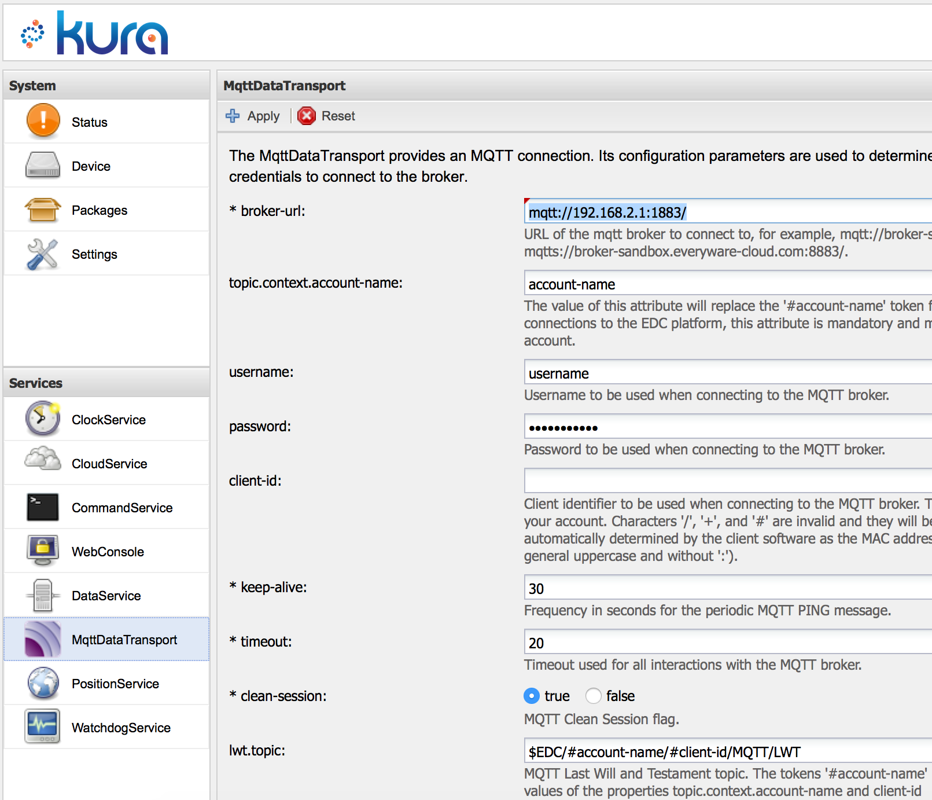
Task: Open Packages from the System sidebar
Action: coord(43,210)
